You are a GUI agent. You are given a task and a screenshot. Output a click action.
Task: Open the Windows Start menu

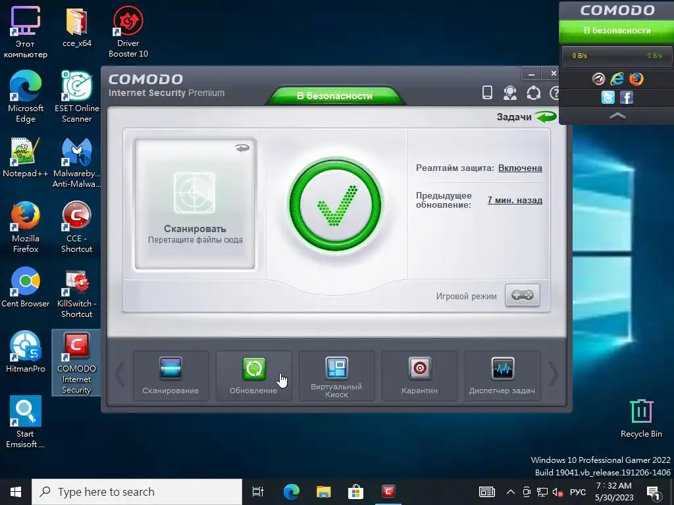(x=16, y=492)
